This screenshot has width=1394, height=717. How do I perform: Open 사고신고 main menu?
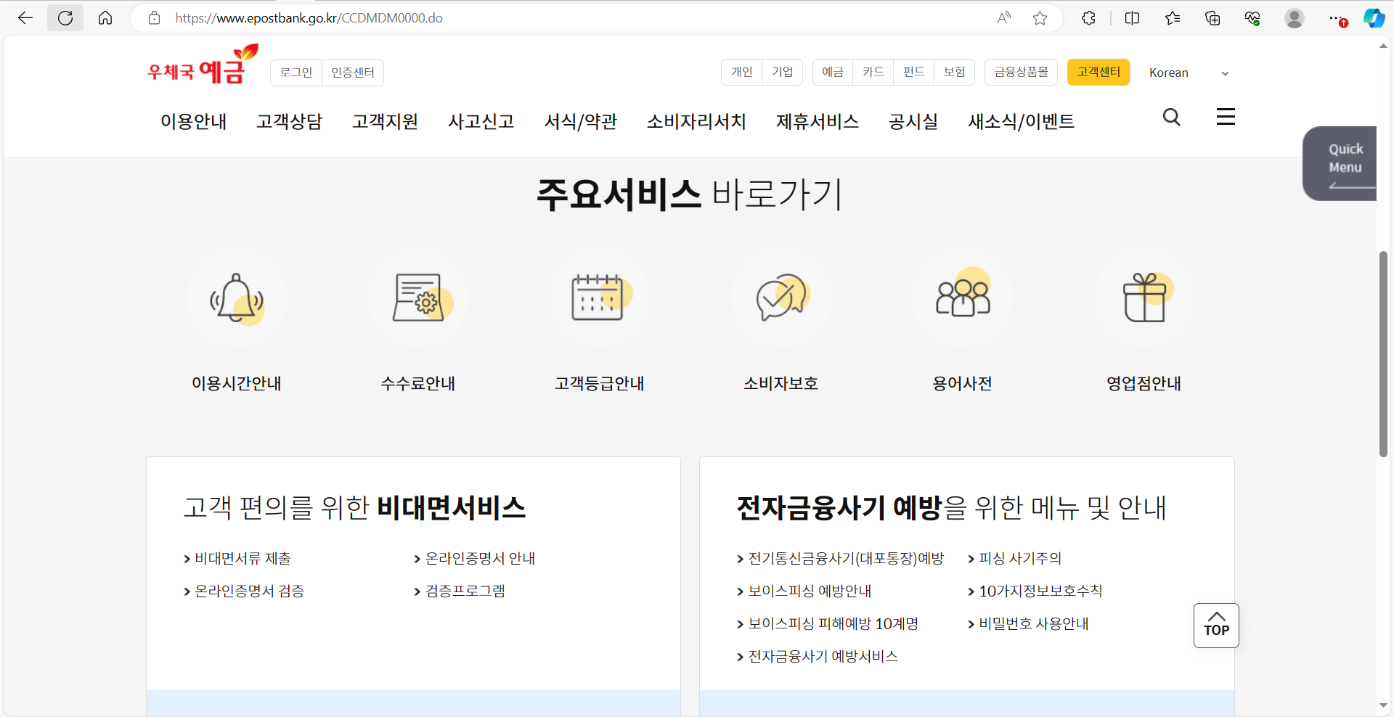point(481,121)
